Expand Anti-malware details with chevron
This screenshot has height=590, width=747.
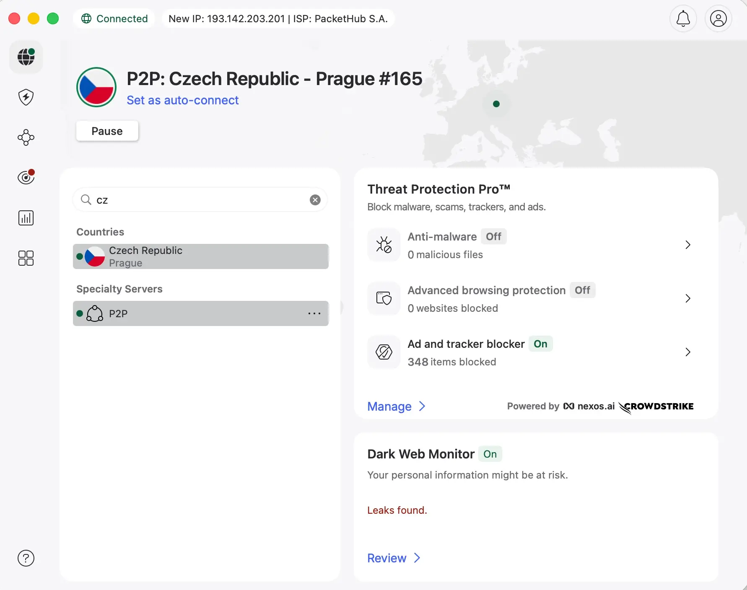point(687,245)
